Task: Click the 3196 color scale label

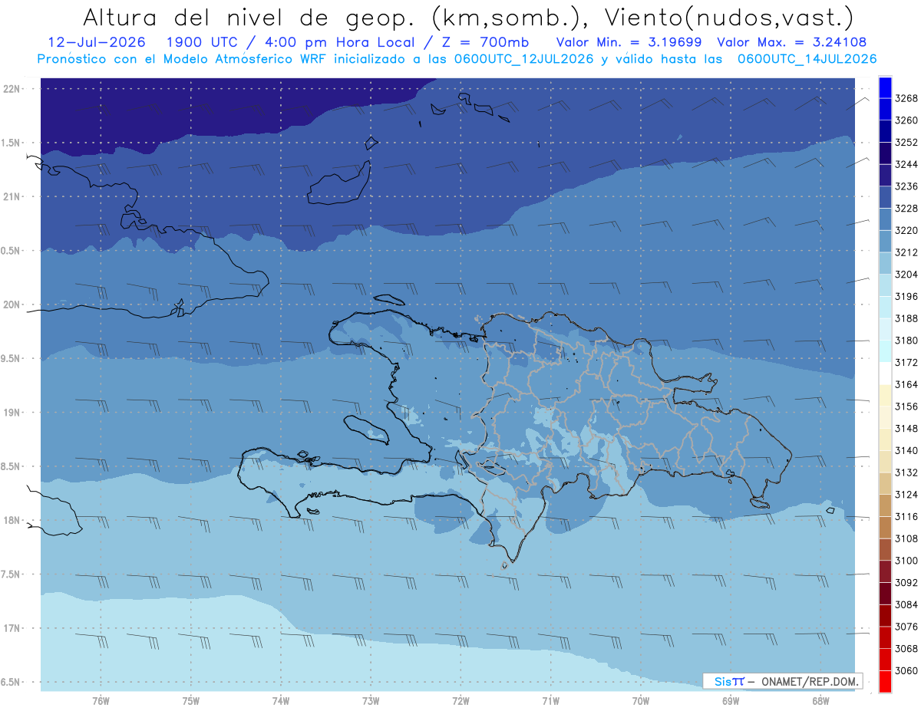Action: (906, 296)
